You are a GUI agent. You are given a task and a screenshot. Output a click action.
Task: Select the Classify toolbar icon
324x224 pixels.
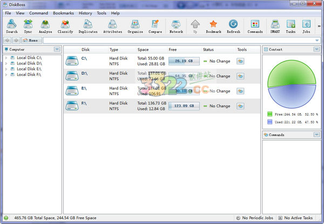point(65,26)
